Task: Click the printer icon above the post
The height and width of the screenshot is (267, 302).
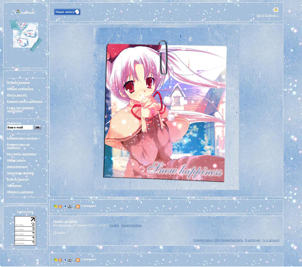Action: pyautogui.click(x=69, y=207)
